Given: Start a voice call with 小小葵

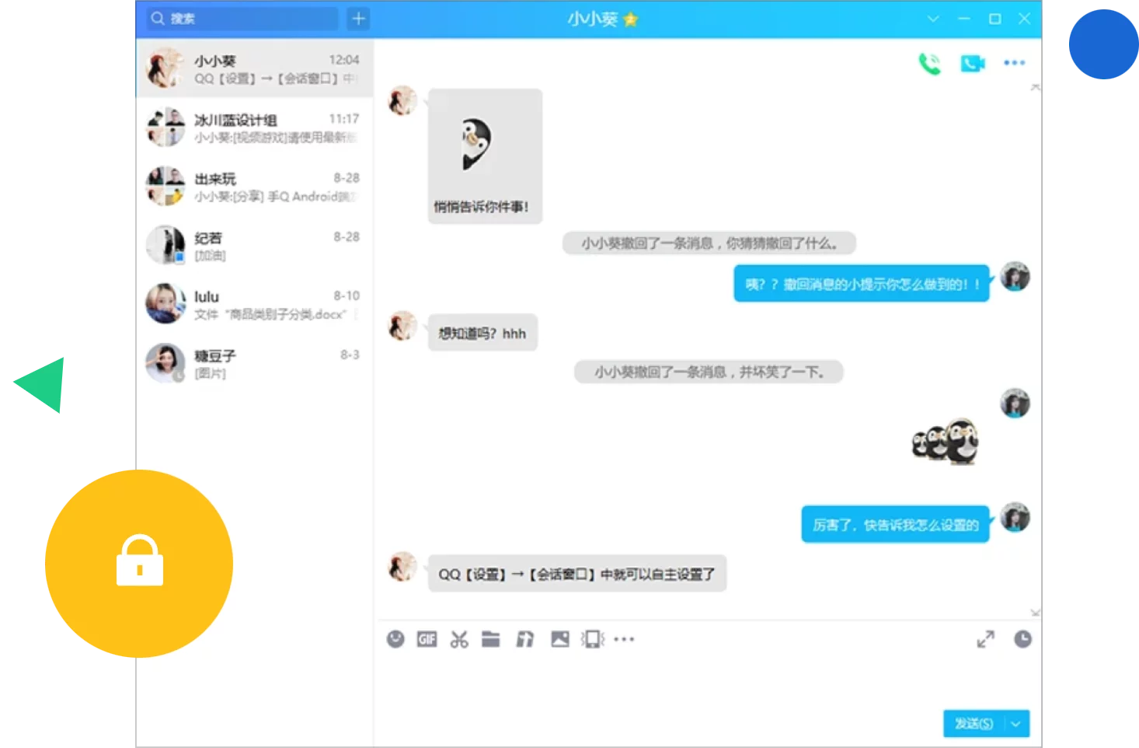Looking at the screenshot, I should 930,63.
